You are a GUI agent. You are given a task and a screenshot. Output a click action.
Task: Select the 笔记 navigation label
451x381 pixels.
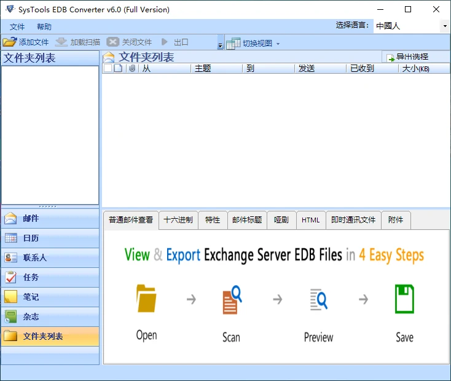[31, 297]
